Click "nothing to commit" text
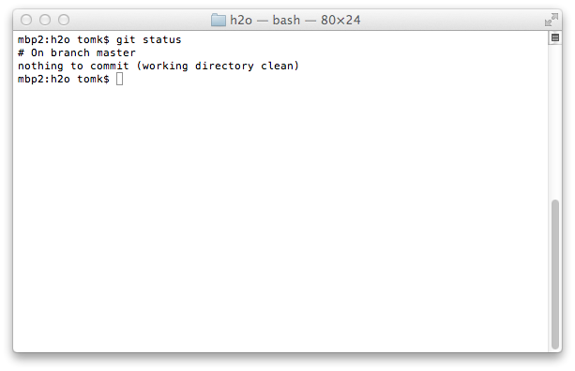575x371 pixels. (73, 66)
